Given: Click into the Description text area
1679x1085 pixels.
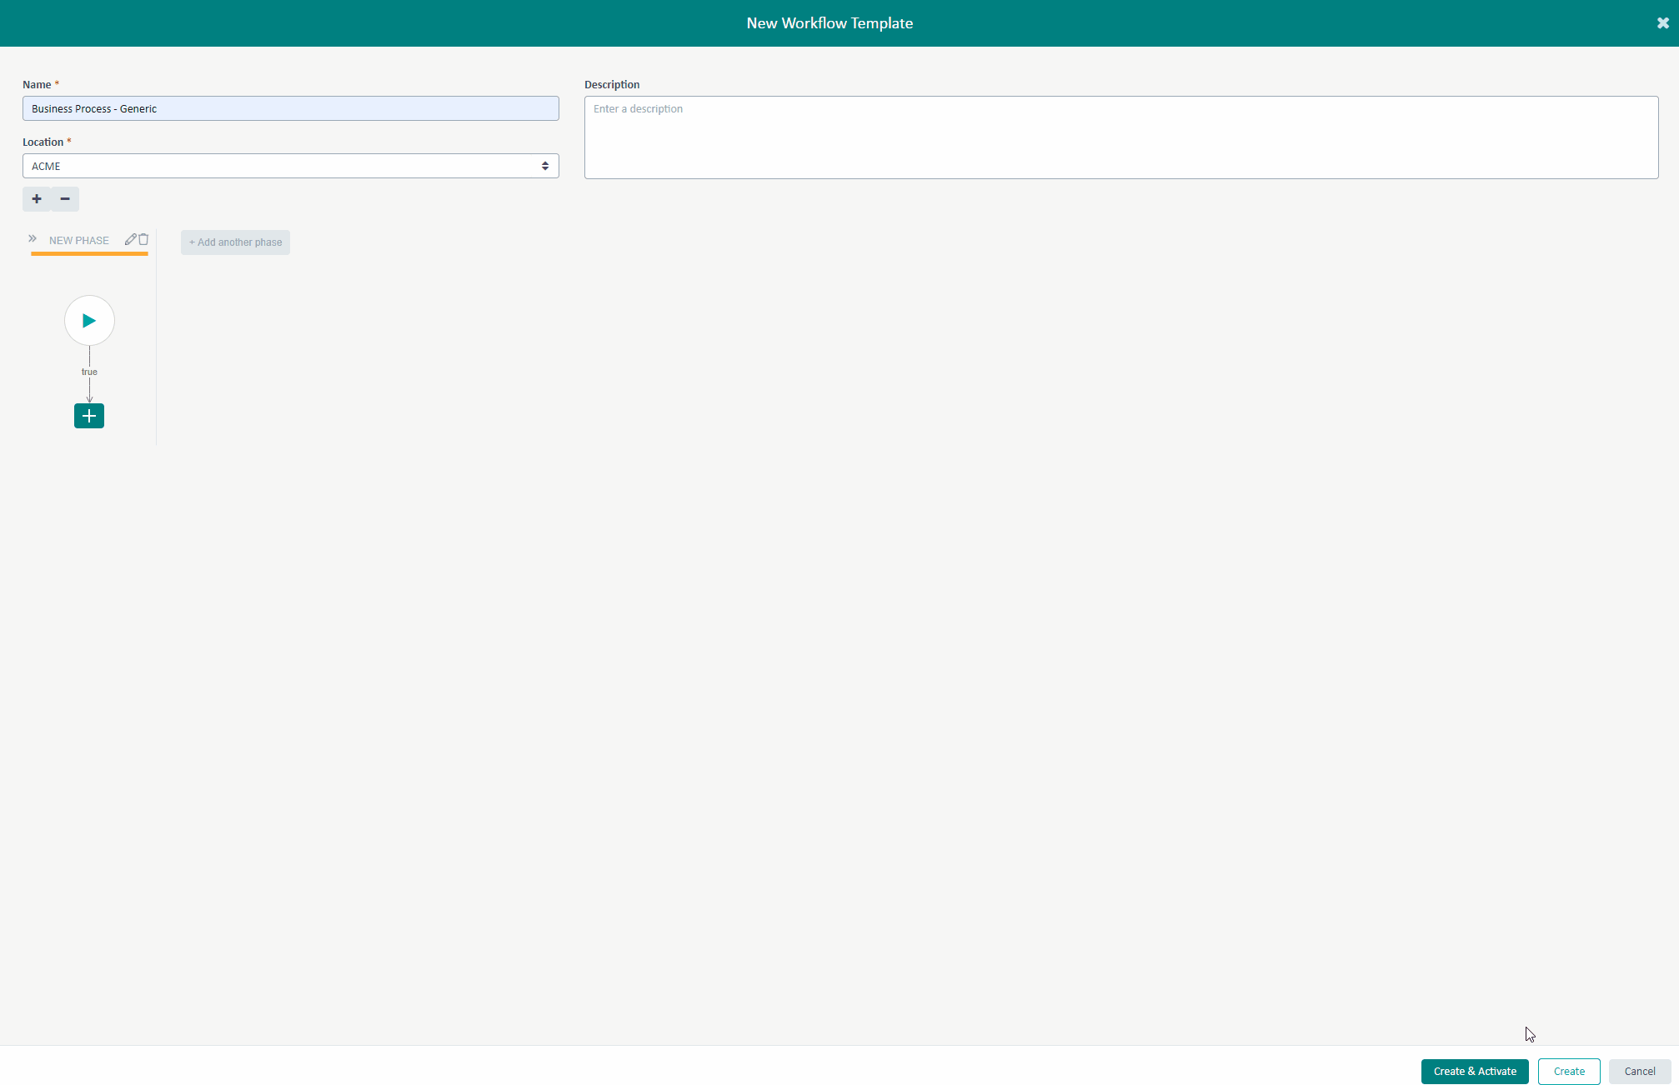Looking at the screenshot, I should [1121, 137].
